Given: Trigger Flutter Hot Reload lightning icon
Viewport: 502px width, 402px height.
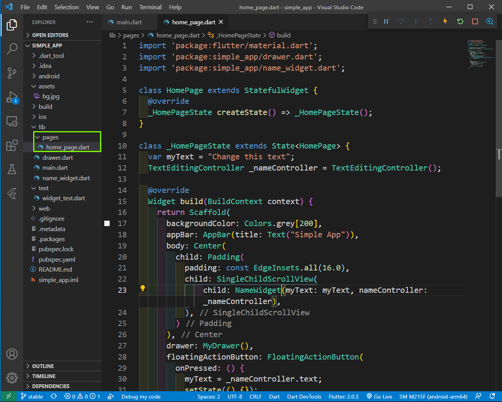Looking at the screenshot, I should click(445, 21).
